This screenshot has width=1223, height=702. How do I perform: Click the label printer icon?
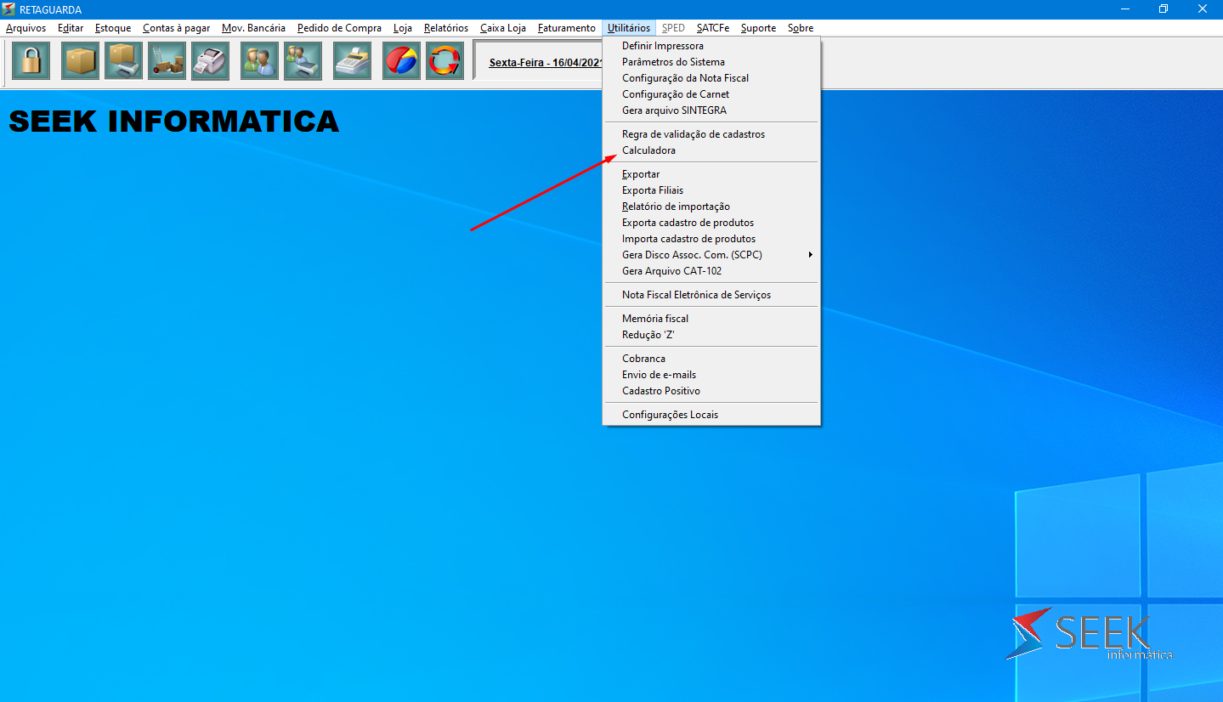point(211,61)
